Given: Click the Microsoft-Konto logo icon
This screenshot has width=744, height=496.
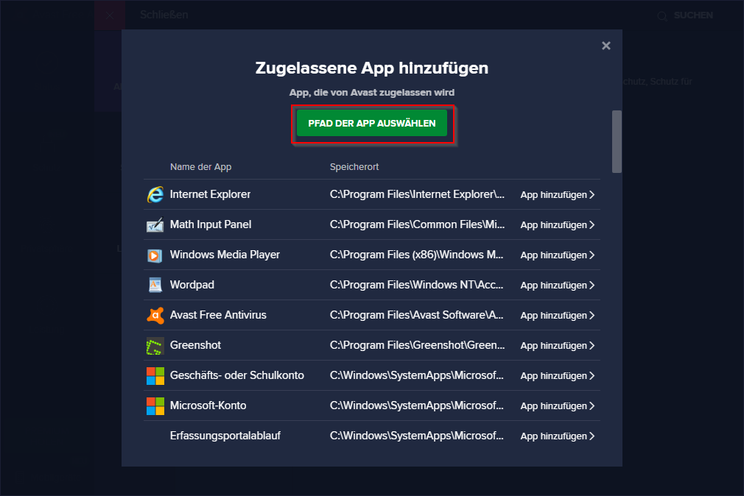Looking at the screenshot, I should pos(155,406).
